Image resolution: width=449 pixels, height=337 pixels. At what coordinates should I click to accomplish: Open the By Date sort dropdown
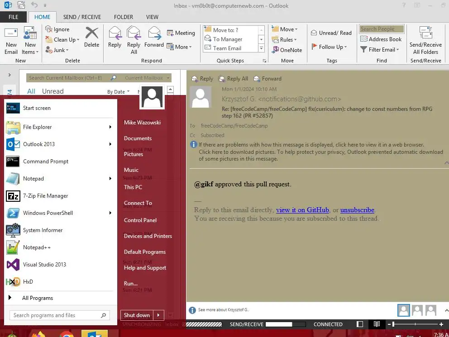(118, 91)
